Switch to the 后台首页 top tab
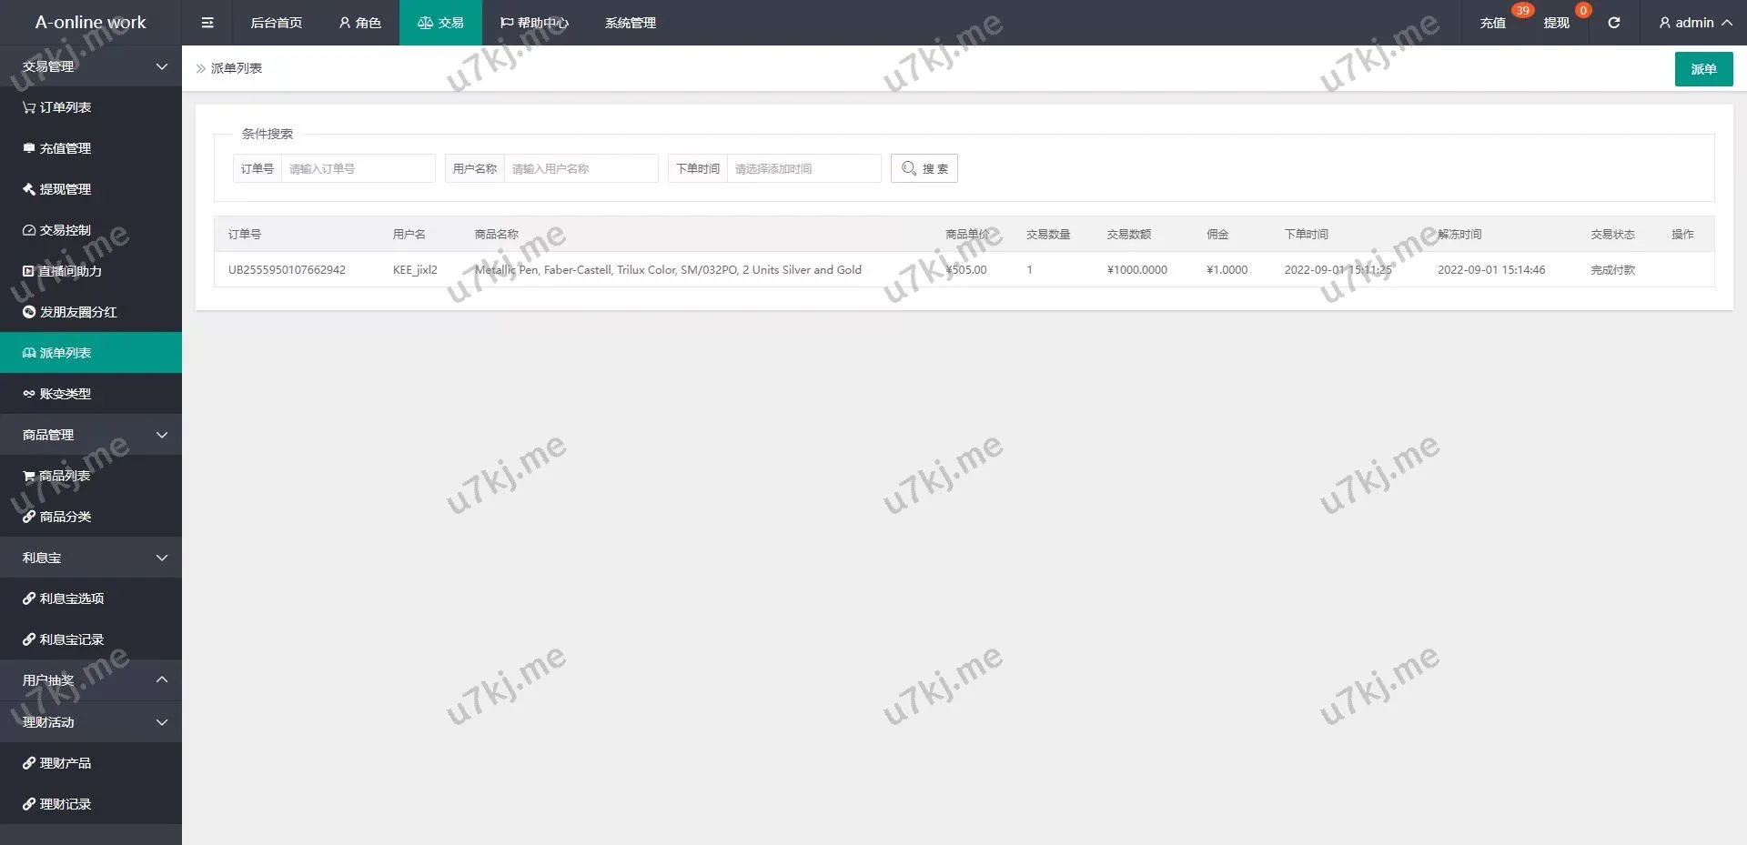This screenshot has width=1747, height=845. click(276, 23)
